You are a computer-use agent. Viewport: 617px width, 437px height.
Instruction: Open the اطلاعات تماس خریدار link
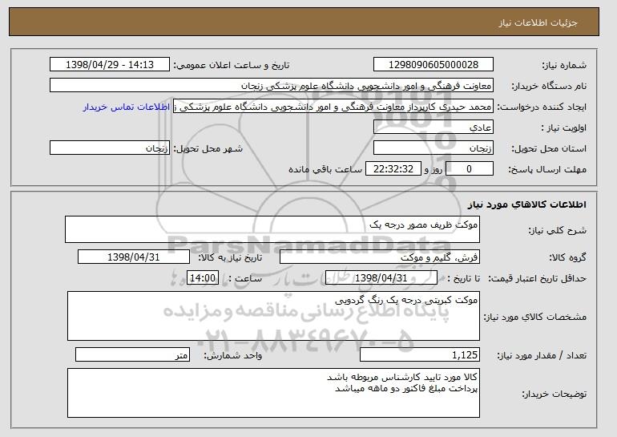[x=127, y=107]
